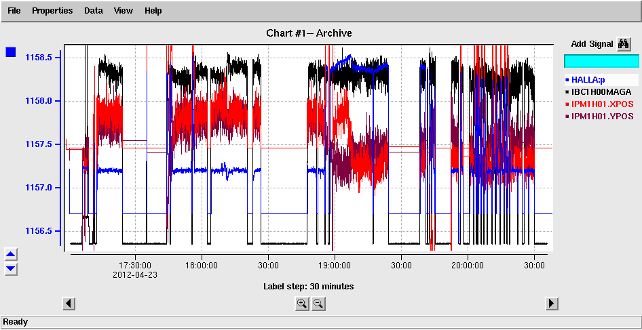
Task: Open the Help menu
Action: [x=153, y=11]
